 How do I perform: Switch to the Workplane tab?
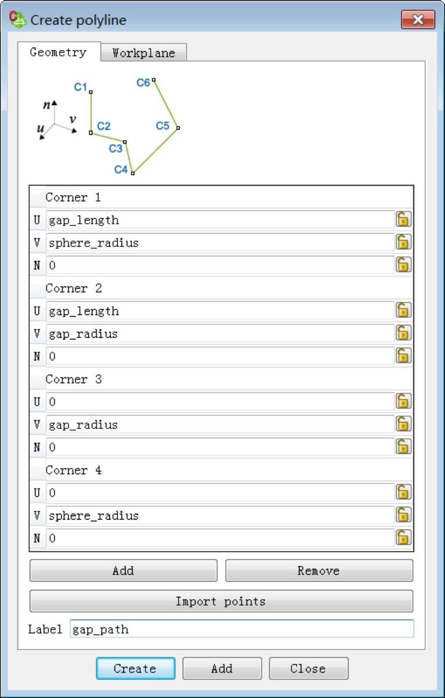pos(144,53)
